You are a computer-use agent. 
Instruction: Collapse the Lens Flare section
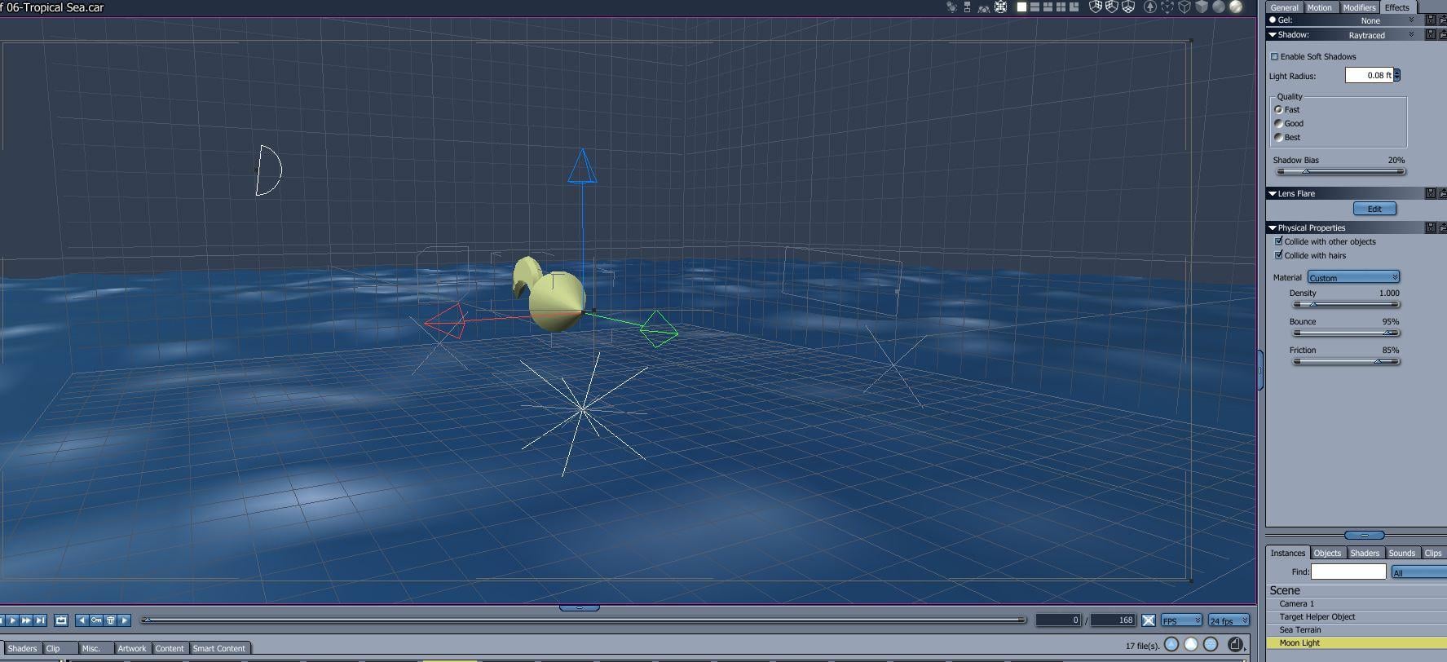pyautogui.click(x=1273, y=193)
